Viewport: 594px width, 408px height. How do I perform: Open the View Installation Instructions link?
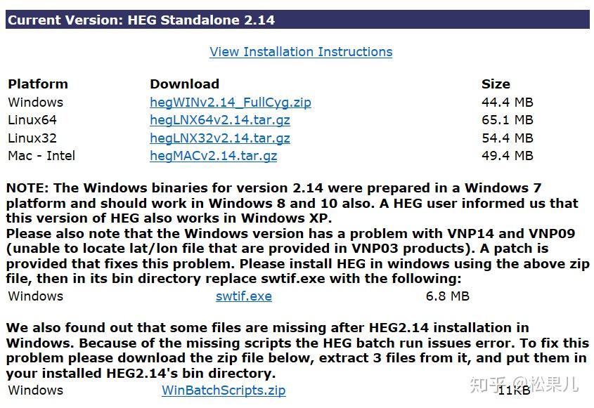(301, 52)
